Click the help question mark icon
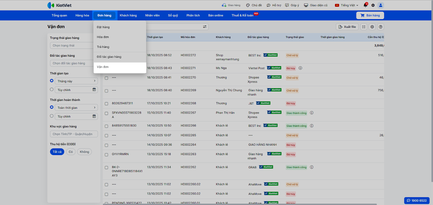The image size is (433, 205). [x=381, y=27]
